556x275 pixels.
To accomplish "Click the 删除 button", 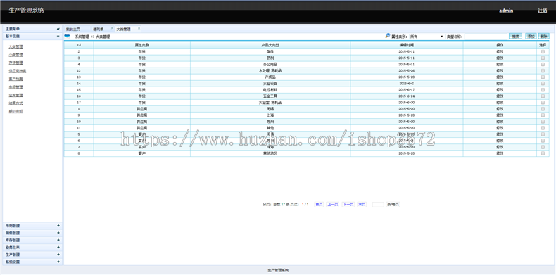I will pos(543,36).
